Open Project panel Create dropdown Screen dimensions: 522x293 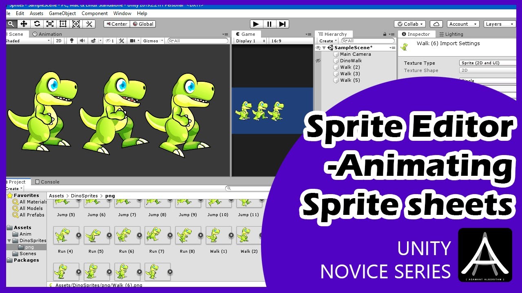click(15, 188)
